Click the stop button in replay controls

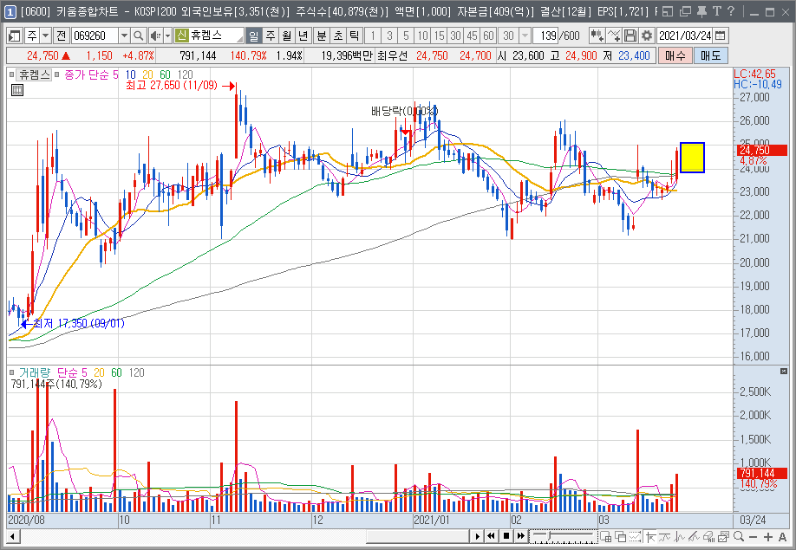(x=506, y=536)
